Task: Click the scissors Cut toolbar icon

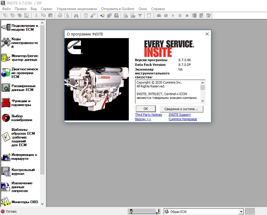Action: 36,16
